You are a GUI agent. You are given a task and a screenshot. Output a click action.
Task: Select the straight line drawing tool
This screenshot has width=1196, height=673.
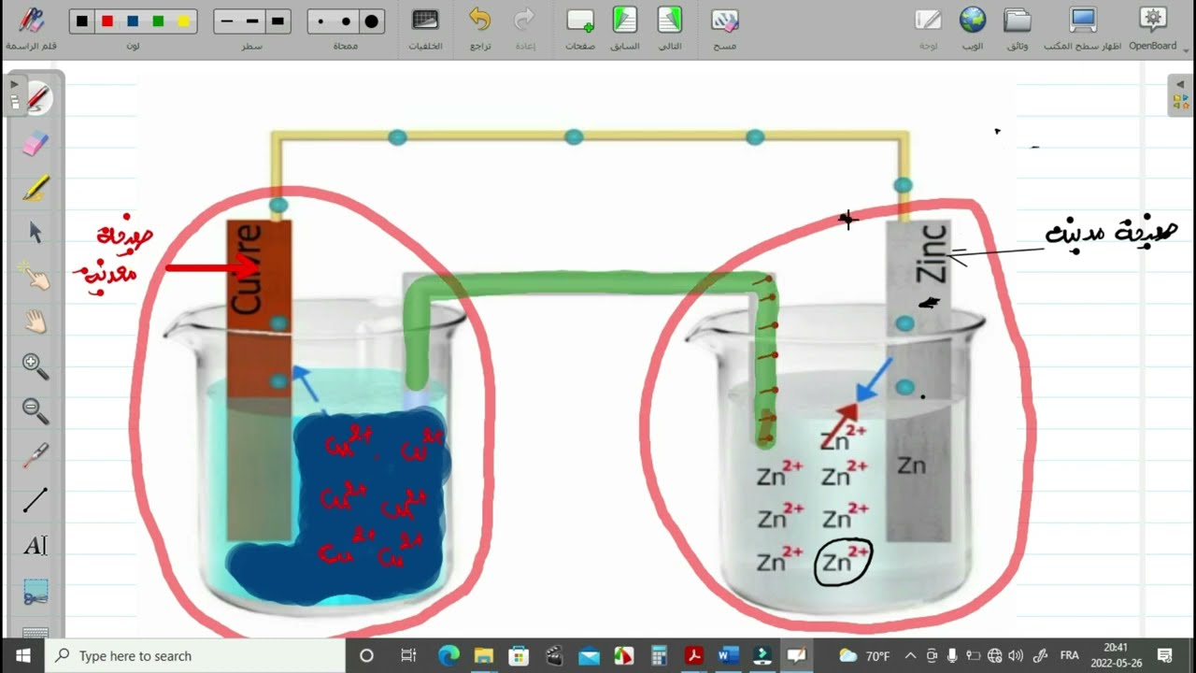pyautogui.click(x=36, y=501)
